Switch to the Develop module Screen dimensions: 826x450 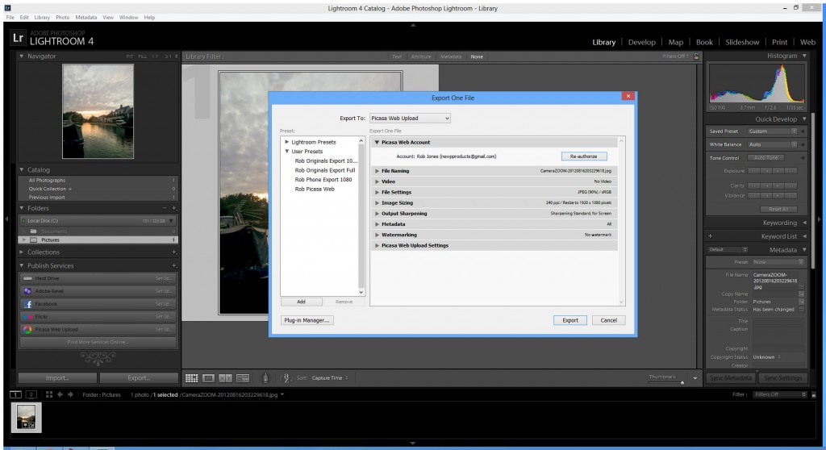(641, 42)
